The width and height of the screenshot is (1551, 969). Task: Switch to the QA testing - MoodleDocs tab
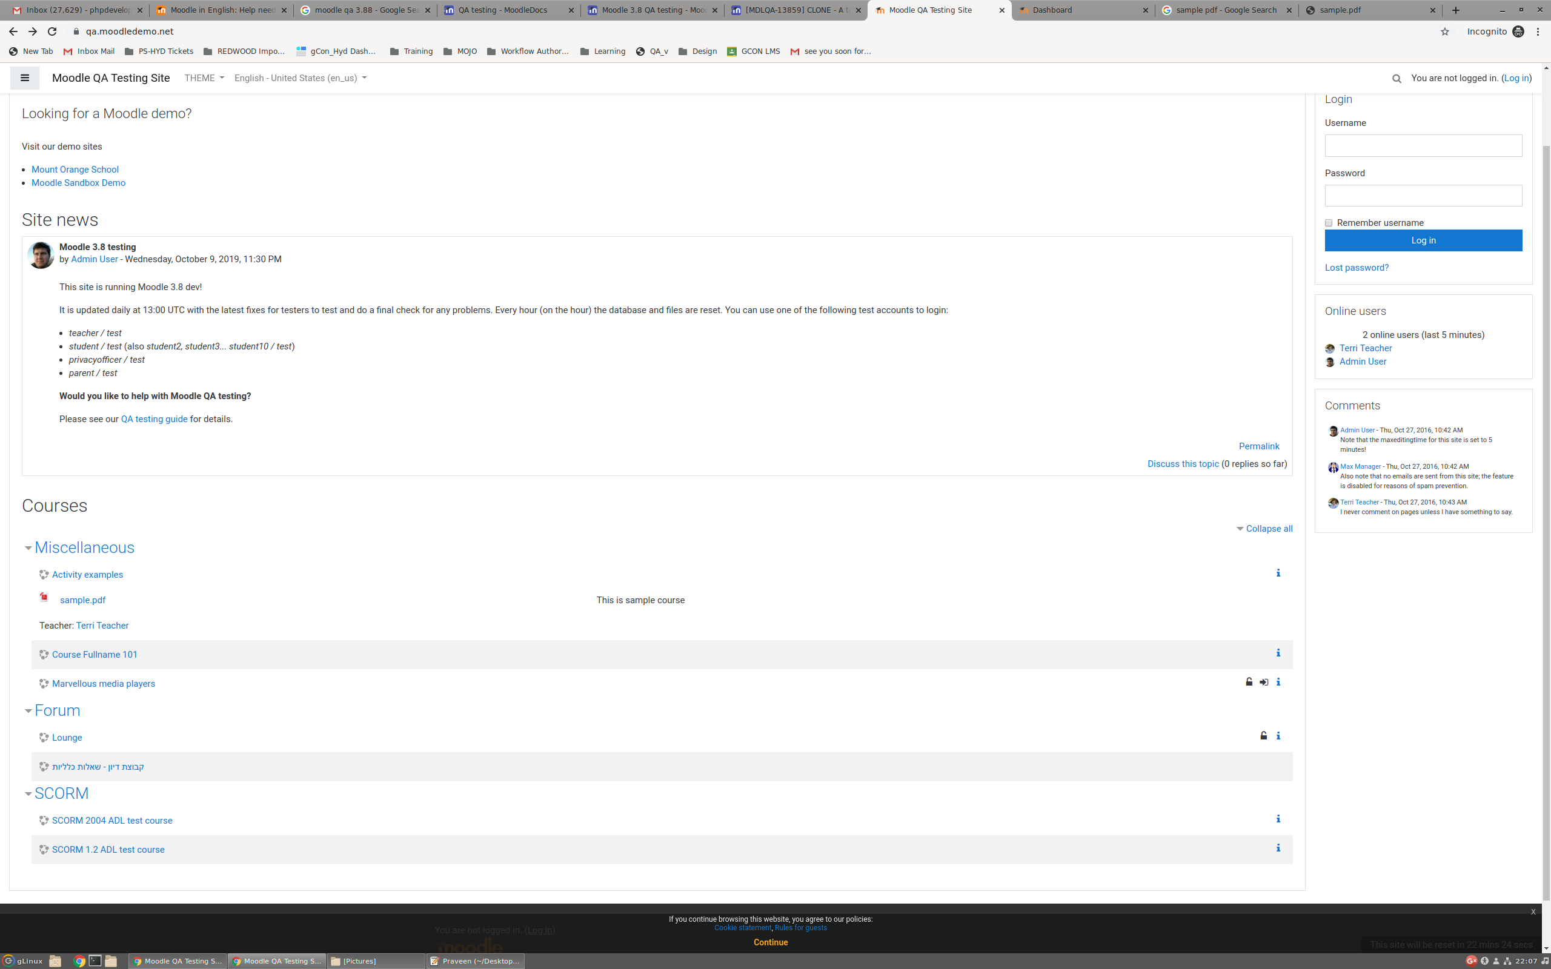click(503, 10)
